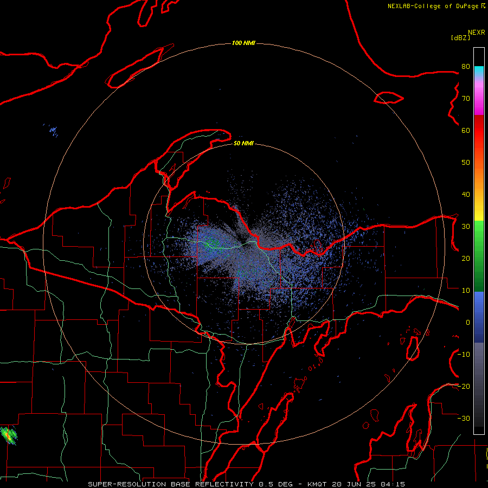Click the 40 dBZ scale label
The image size is (488, 488).
click(x=466, y=195)
